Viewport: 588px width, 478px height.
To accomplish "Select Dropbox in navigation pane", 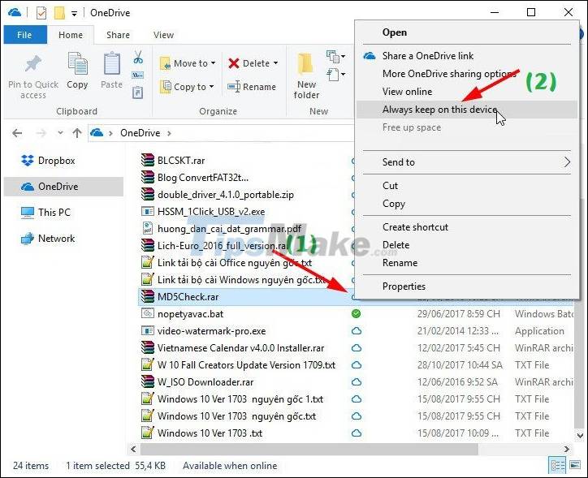I will pyautogui.click(x=49, y=161).
